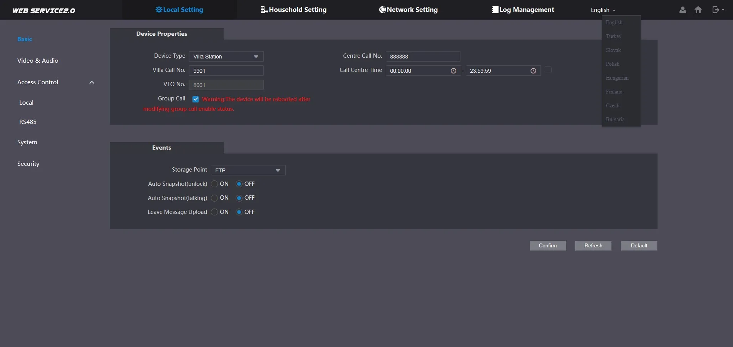This screenshot has height=347, width=733.
Task: Click the Confirm button
Action: click(x=548, y=246)
